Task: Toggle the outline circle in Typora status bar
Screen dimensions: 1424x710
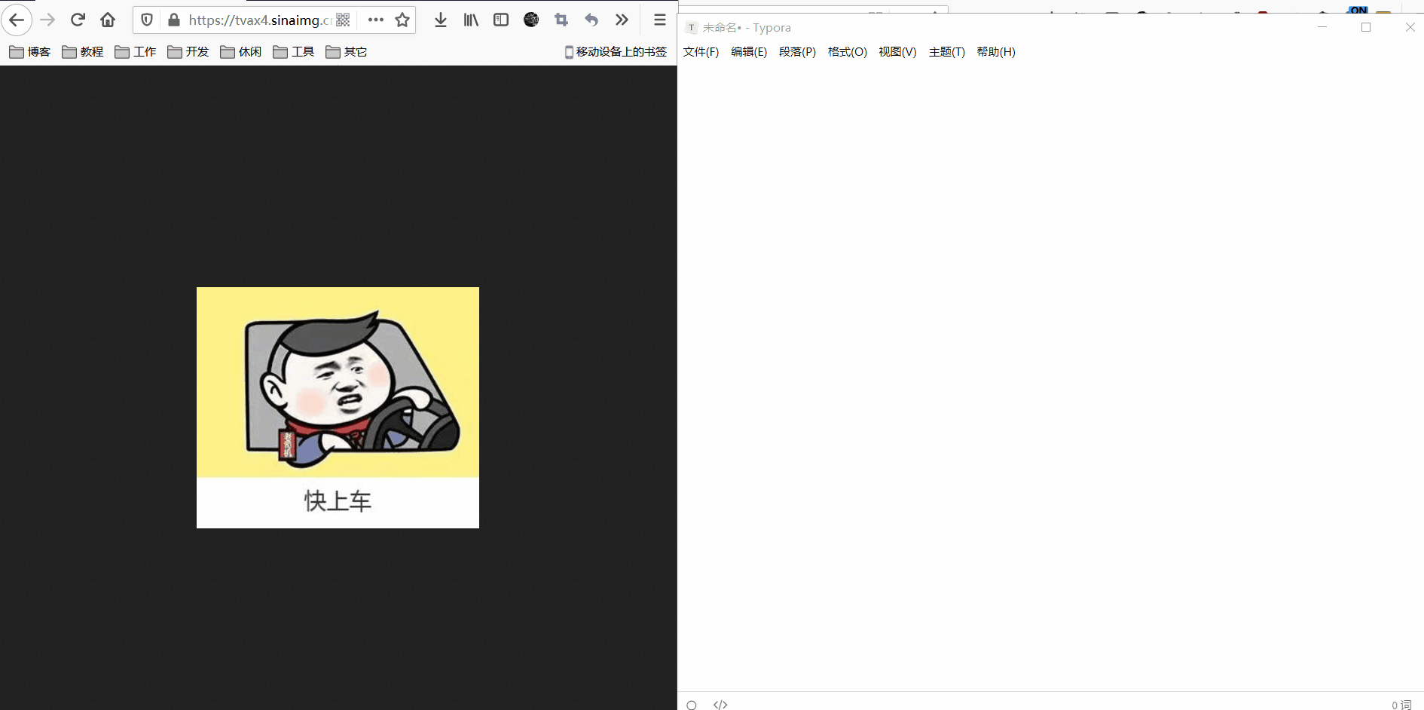Action: tap(692, 705)
